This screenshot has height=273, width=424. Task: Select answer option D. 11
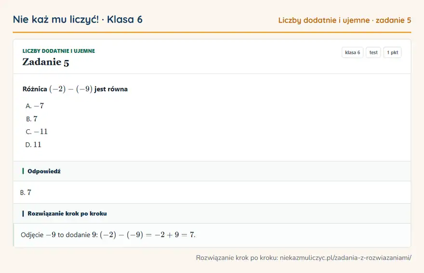(x=33, y=145)
